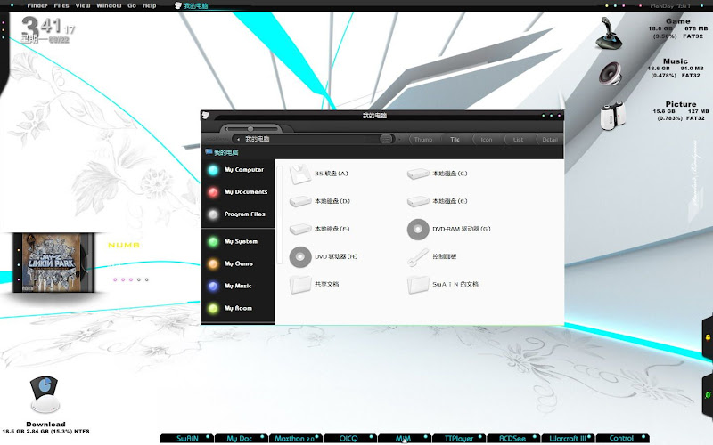Open the DVD drive (H:) icon
Viewport: 713px width, 445px height.
pyautogui.click(x=300, y=257)
